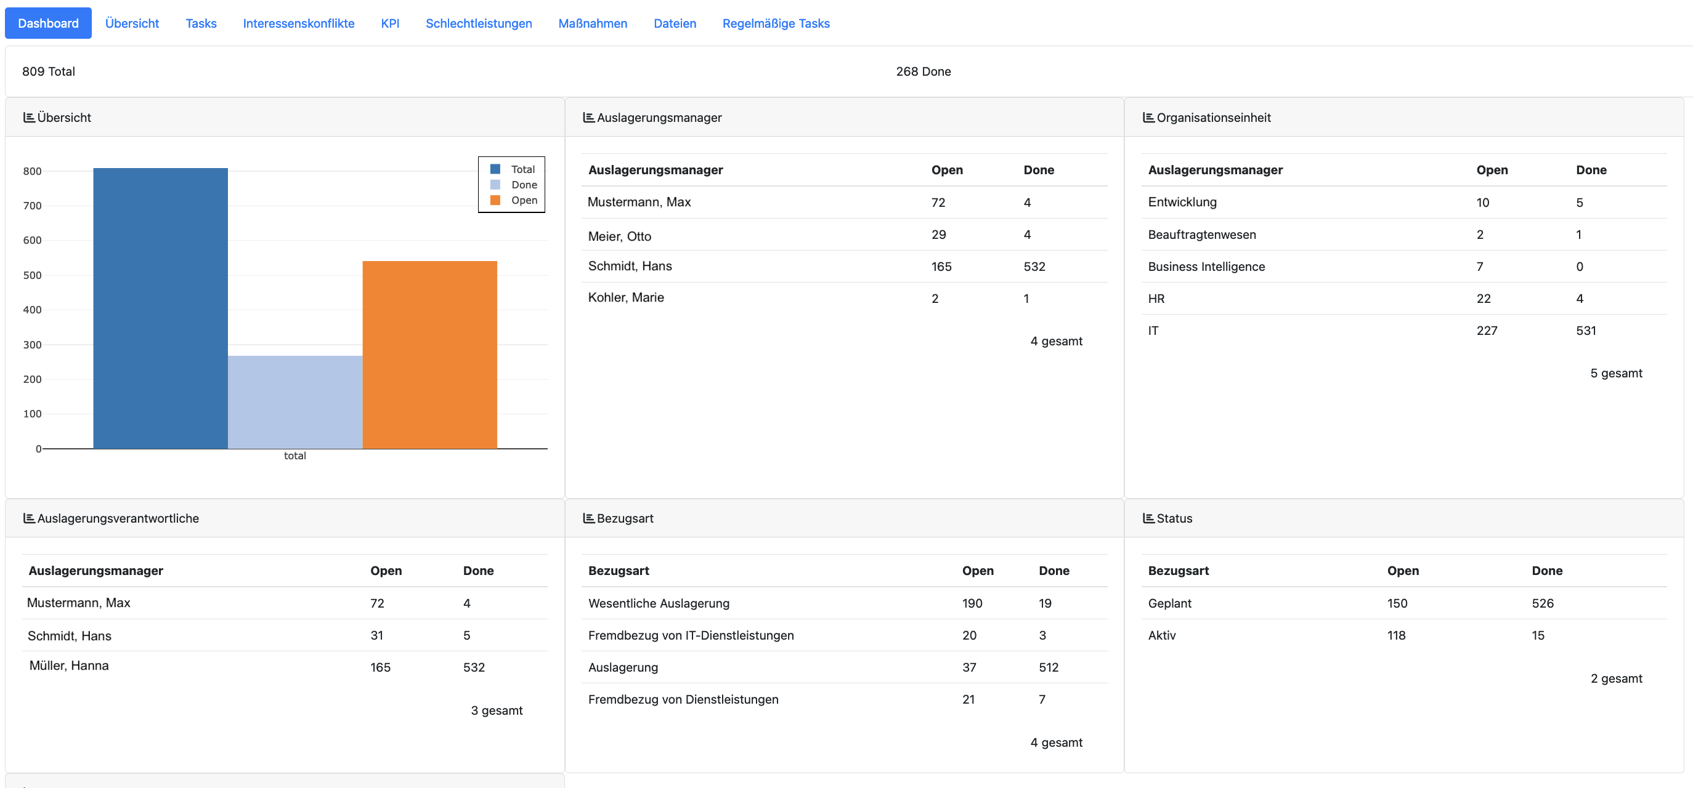The width and height of the screenshot is (1693, 788).
Task: Toggle the Open series legend swatch
Action: point(495,200)
